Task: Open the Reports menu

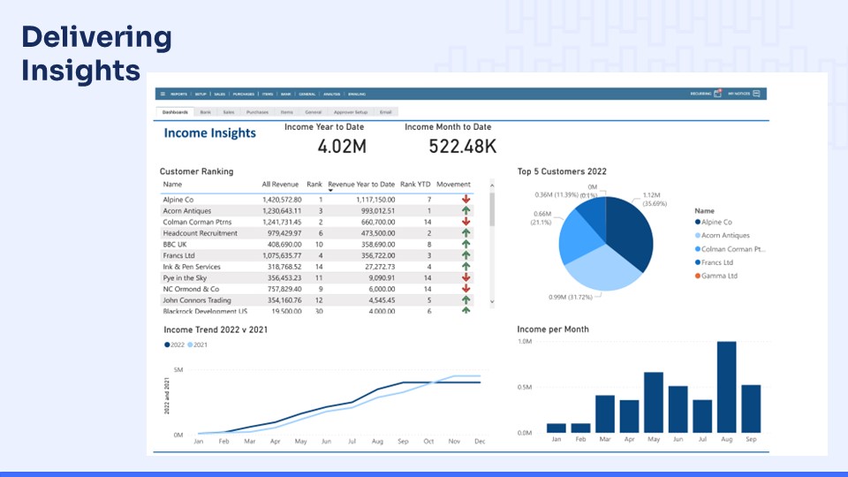Action: [179, 95]
